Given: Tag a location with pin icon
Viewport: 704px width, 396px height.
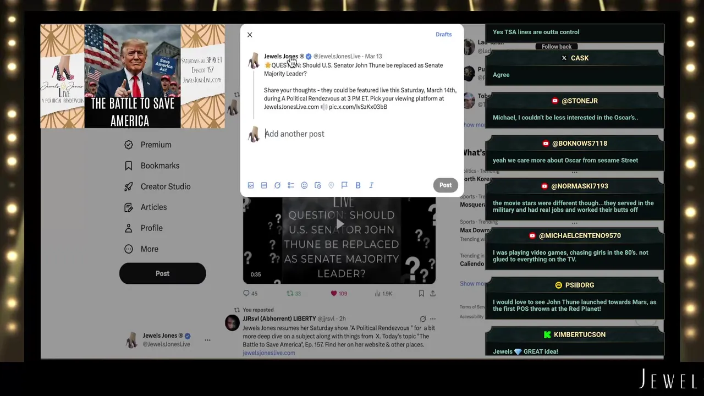Looking at the screenshot, I should tap(331, 185).
